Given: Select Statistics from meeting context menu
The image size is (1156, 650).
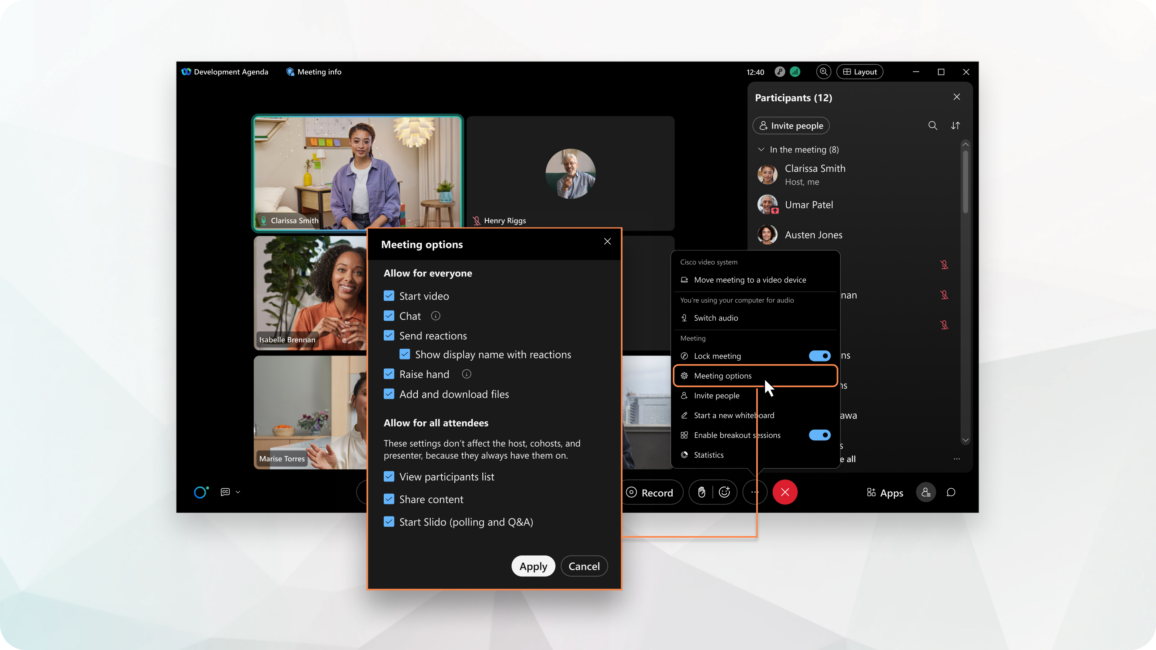Looking at the screenshot, I should tap(708, 455).
